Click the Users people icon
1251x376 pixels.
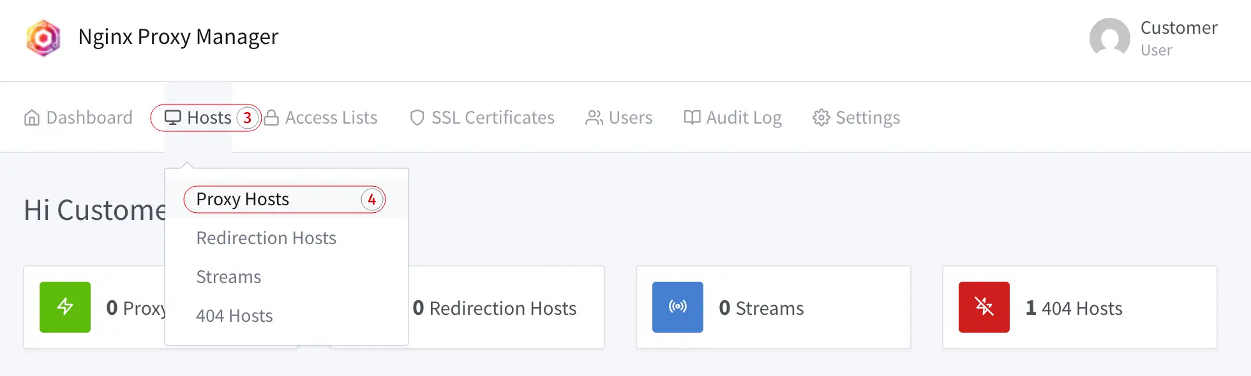pos(594,118)
